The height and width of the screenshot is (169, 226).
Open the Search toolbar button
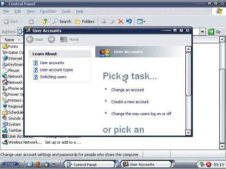click(62, 21)
